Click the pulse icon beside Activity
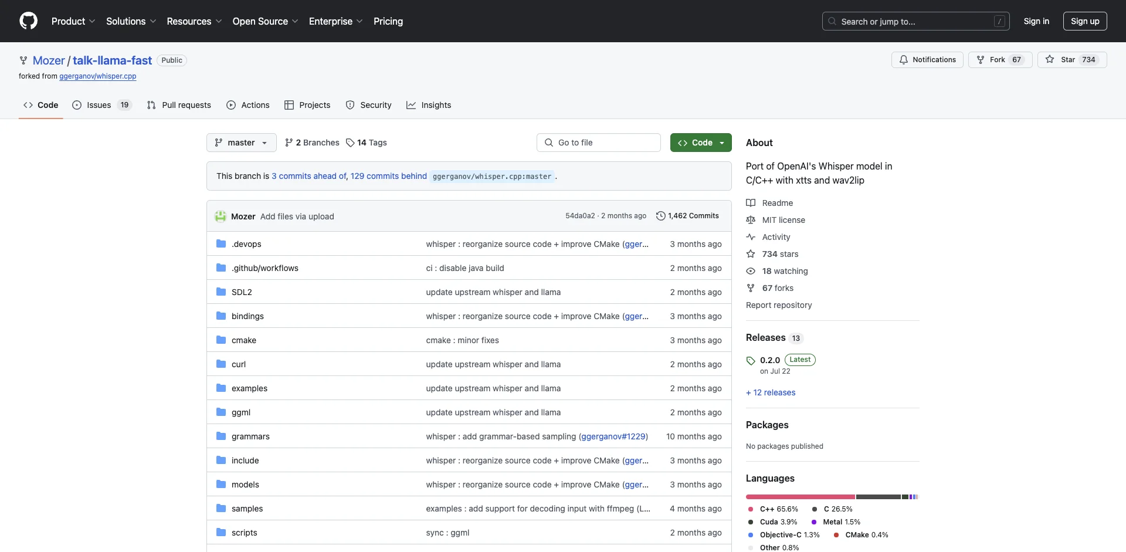The height and width of the screenshot is (552, 1126). click(751, 237)
